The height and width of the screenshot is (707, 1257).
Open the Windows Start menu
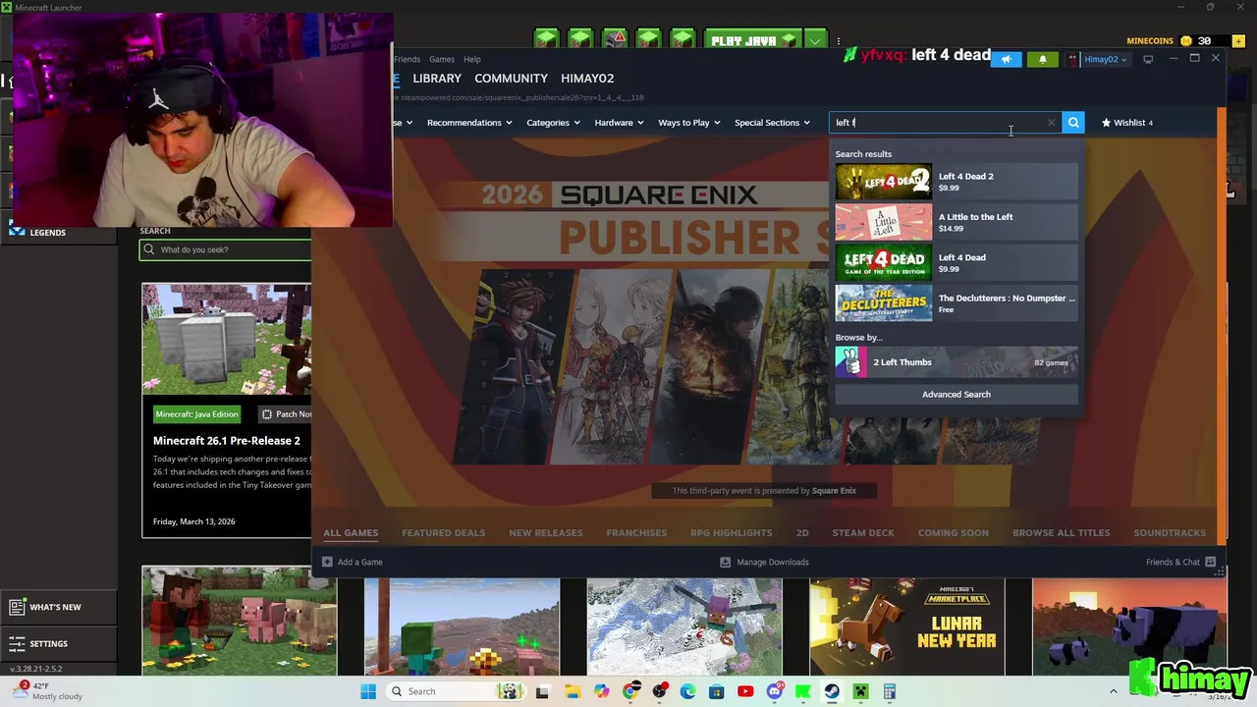(368, 691)
